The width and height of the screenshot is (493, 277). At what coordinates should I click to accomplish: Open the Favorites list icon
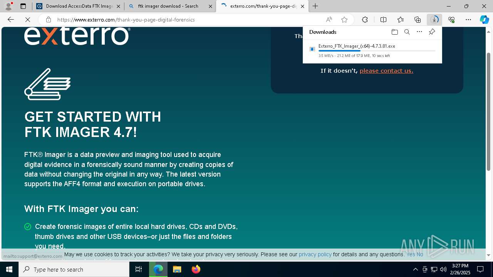coord(401,20)
